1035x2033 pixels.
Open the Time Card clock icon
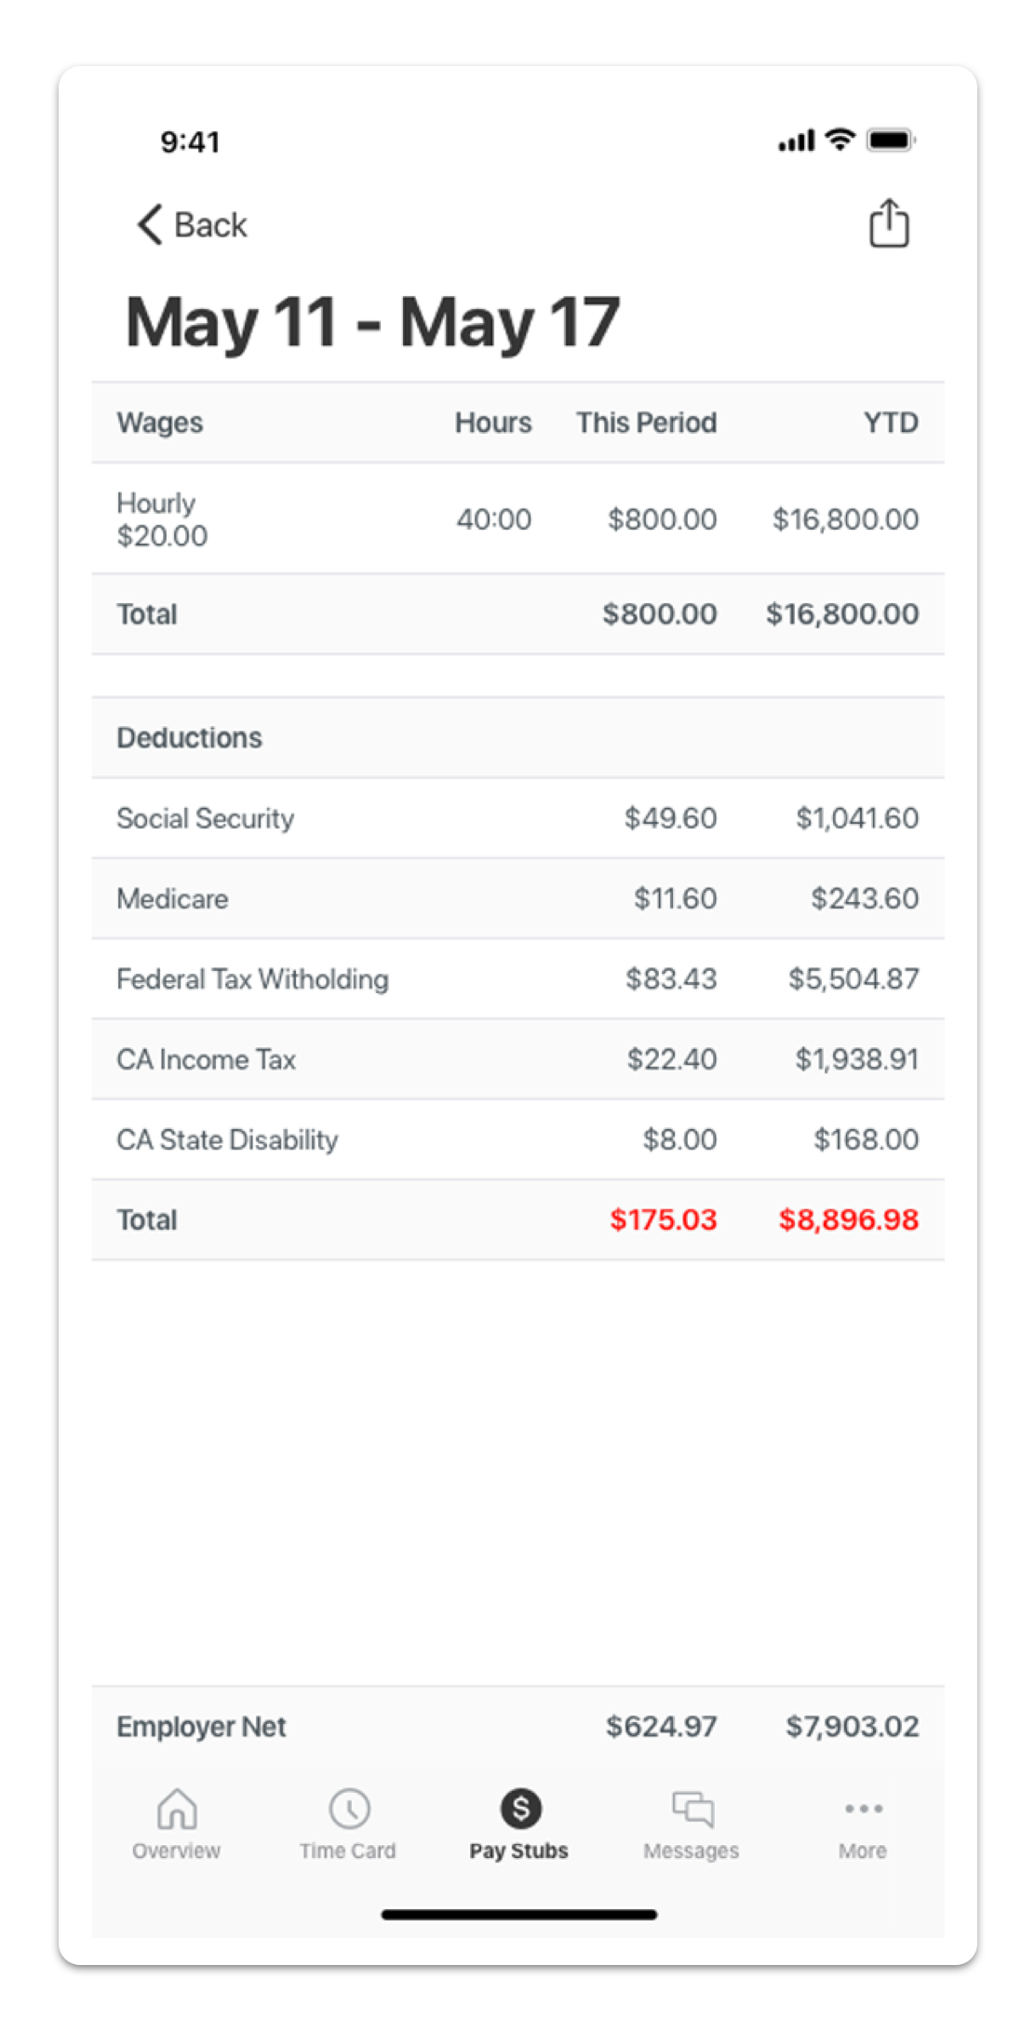tap(349, 1810)
